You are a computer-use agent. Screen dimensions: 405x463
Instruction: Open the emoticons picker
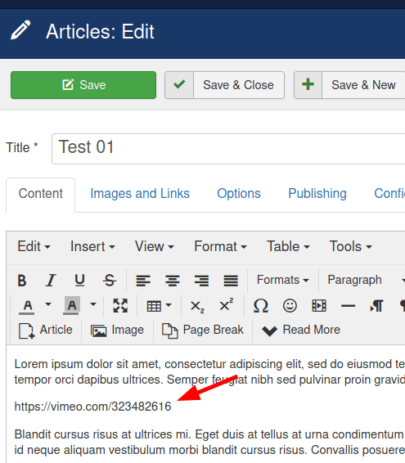[x=290, y=306]
